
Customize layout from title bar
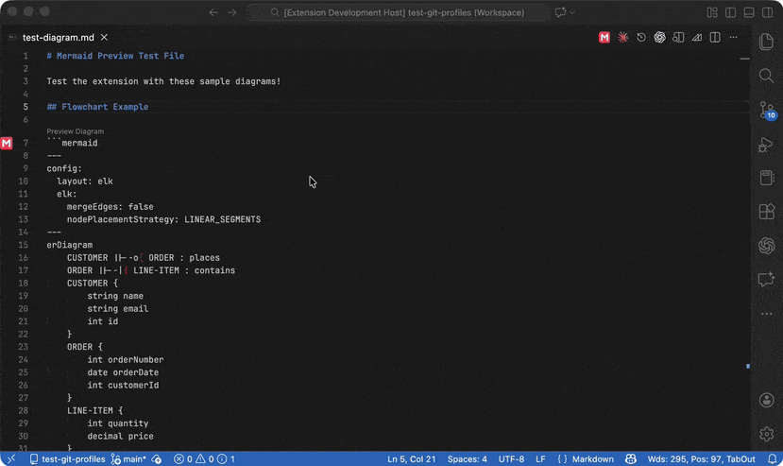click(x=712, y=12)
